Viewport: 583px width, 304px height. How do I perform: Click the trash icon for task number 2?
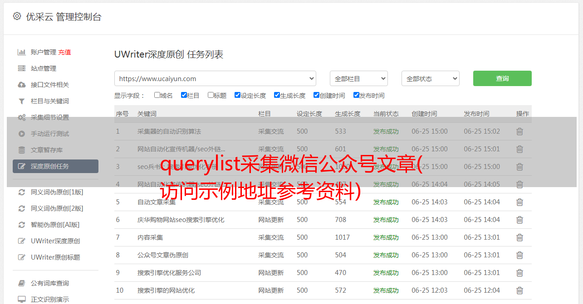[519, 149]
